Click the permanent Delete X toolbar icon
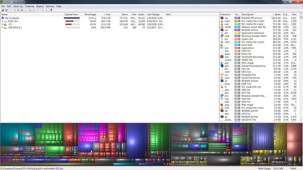Image resolution: width=303 pixels, height=170 pixels. coord(34,10)
